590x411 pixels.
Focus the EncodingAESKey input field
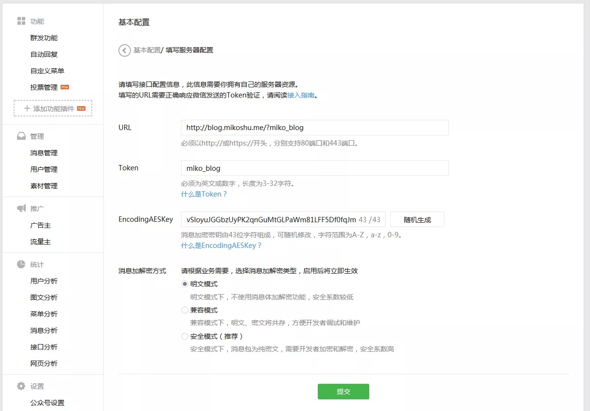coord(283,219)
